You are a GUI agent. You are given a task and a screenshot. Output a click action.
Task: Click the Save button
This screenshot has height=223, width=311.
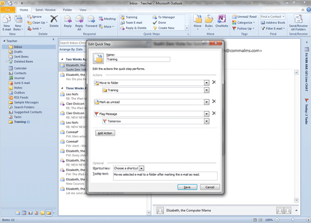[x=187, y=187]
